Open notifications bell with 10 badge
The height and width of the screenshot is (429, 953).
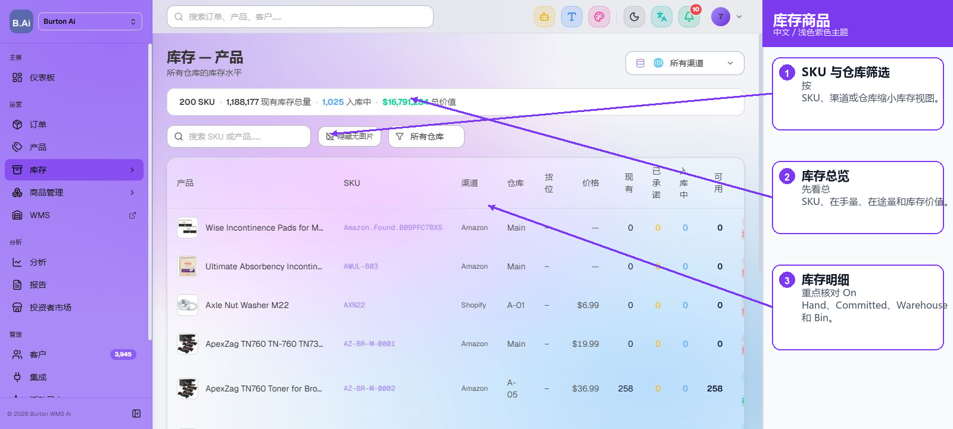pos(689,17)
